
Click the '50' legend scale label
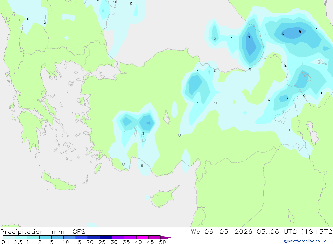163,242
